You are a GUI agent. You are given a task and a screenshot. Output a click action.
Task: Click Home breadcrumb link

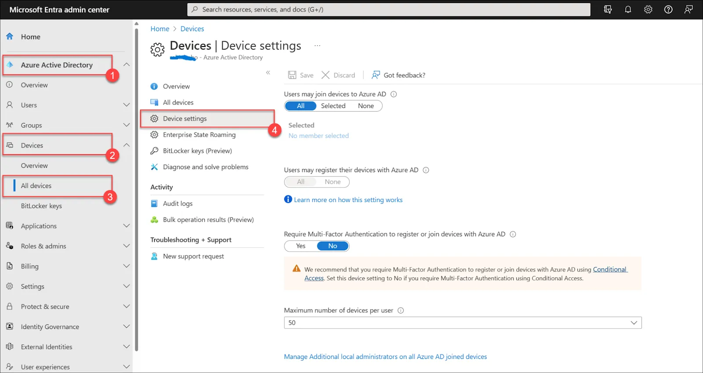pos(159,29)
